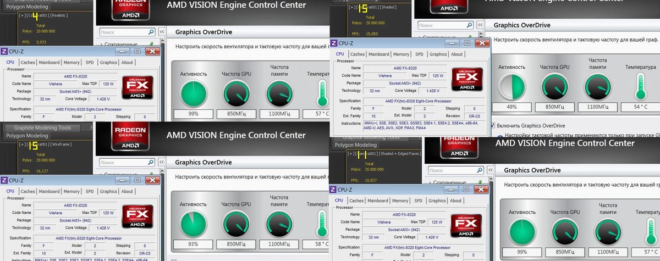Select Polygon Modeling tab above the Realistic viewport
This screenshot has height=261, width=660.
(x=27, y=7)
